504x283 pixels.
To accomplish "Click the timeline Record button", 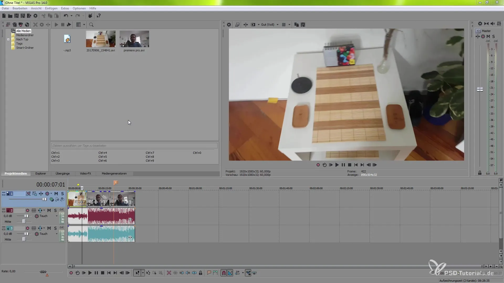I will (x=71, y=273).
